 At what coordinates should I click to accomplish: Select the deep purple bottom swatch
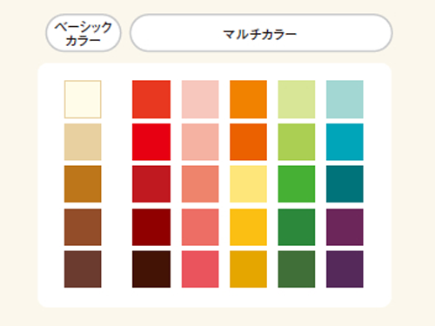coord(345,269)
